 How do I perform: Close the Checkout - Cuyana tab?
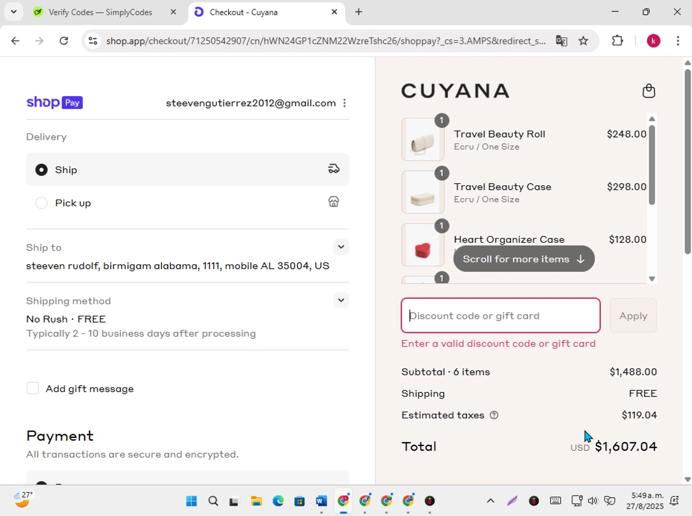[334, 12]
